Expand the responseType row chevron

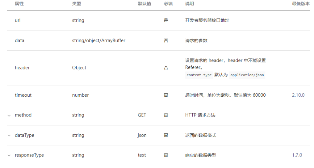coord(9,155)
